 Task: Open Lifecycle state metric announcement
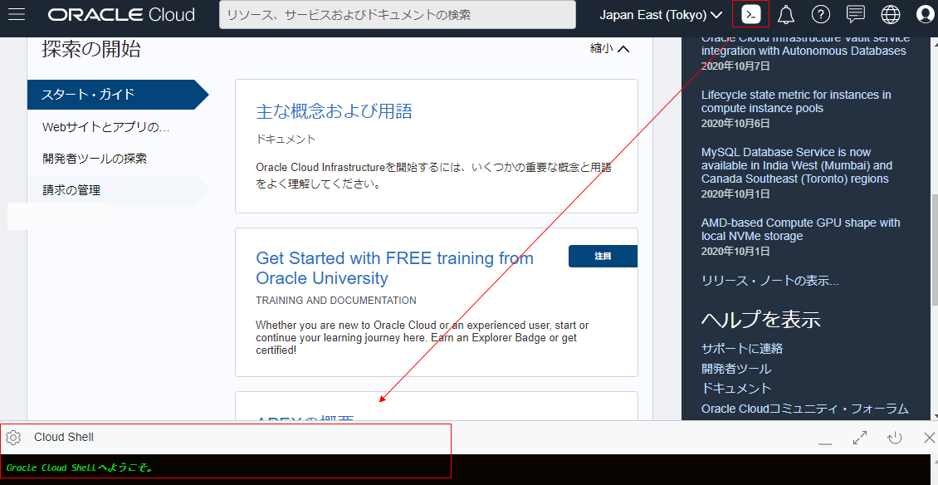[796, 102]
